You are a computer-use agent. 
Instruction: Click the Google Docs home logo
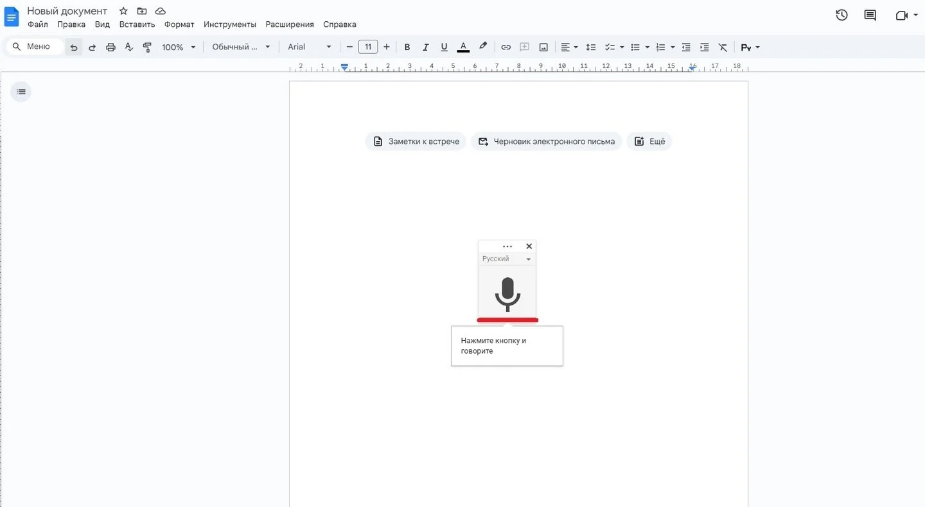(x=12, y=16)
